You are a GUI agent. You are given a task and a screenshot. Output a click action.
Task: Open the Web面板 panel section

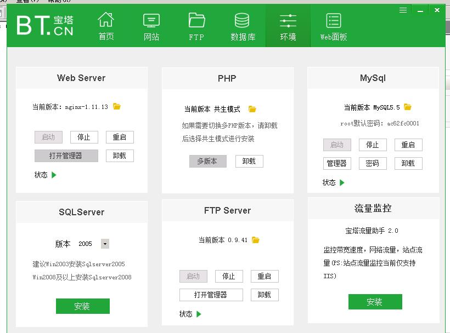tap(334, 27)
